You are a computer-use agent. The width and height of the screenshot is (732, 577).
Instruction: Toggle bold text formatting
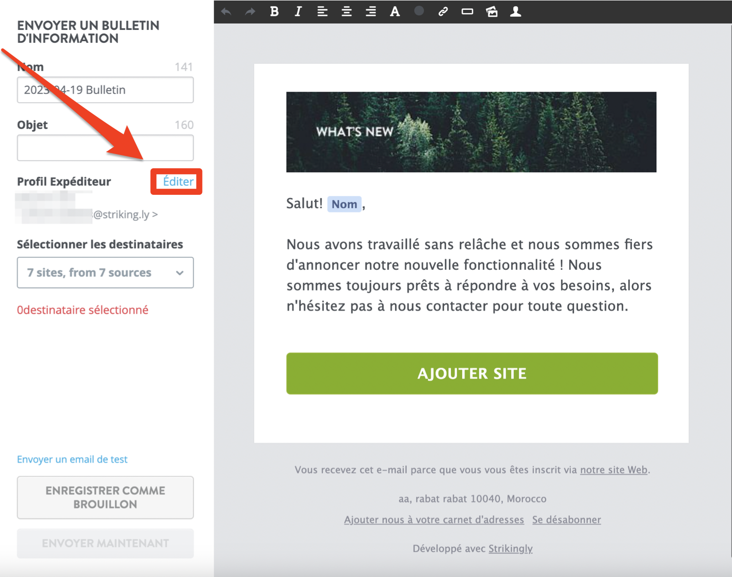tap(274, 11)
